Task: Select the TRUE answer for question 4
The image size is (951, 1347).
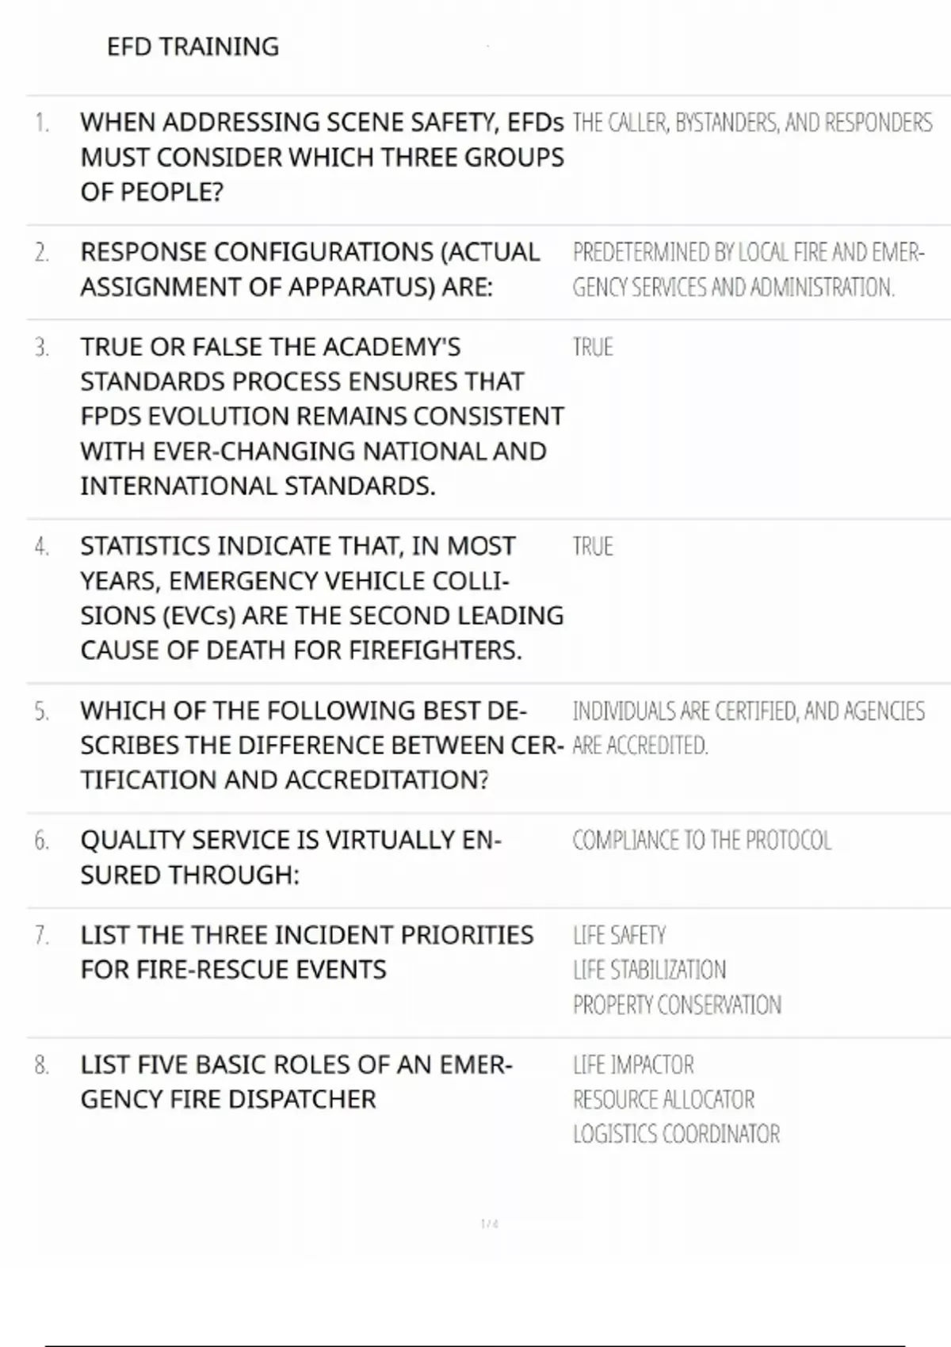Action: point(593,547)
